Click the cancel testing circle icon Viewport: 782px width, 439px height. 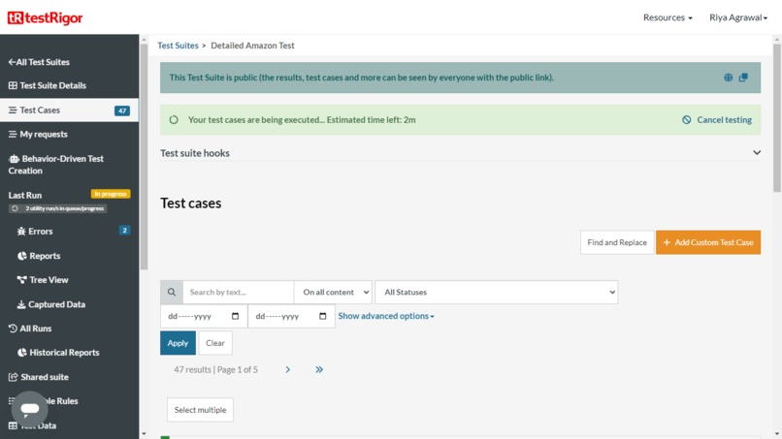(687, 119)
